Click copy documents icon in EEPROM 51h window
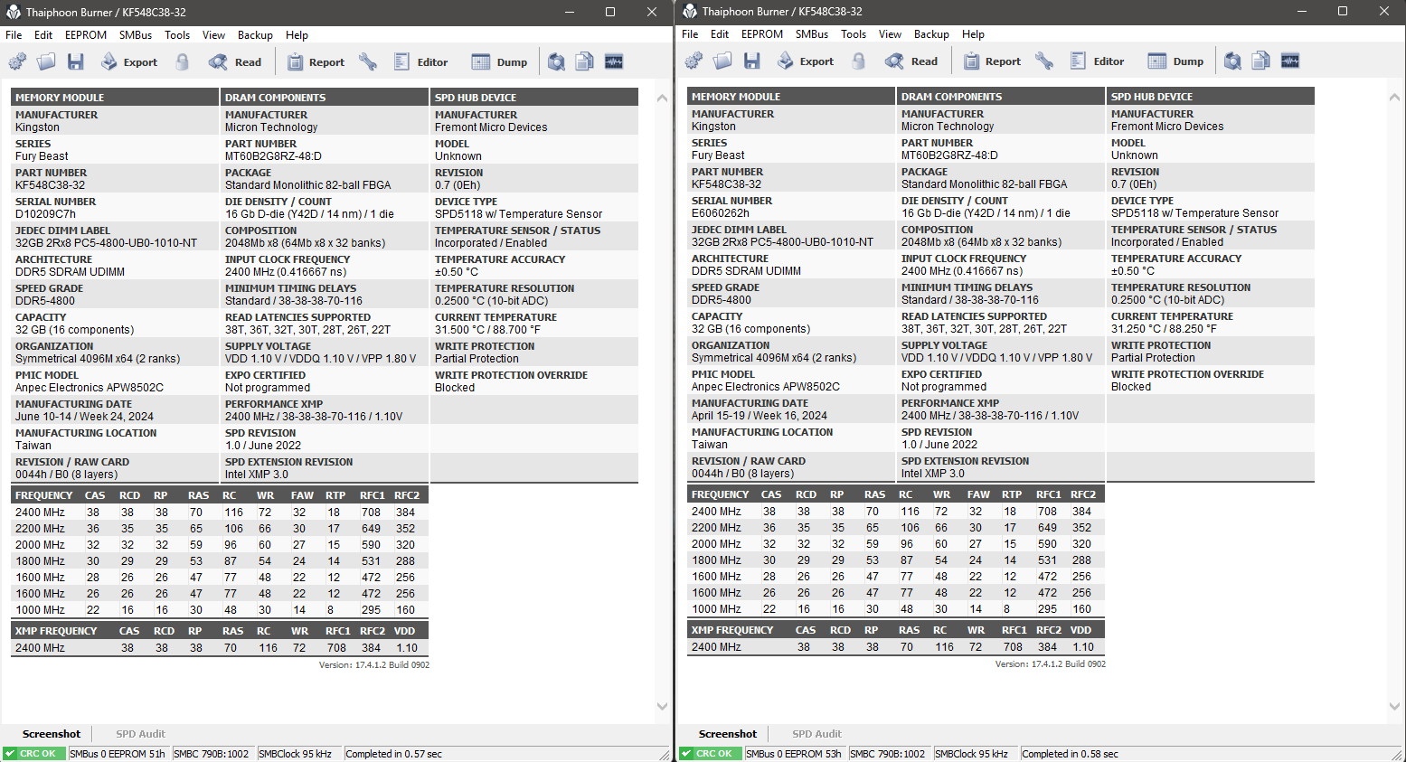The height and width of the screenshot is (762, 1406). tap(585, 61)
